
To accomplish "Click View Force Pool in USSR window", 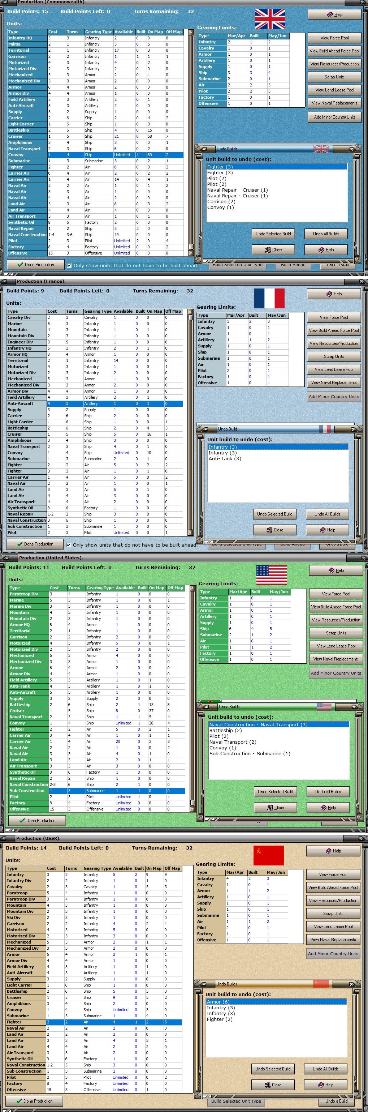I will [333, 874].
